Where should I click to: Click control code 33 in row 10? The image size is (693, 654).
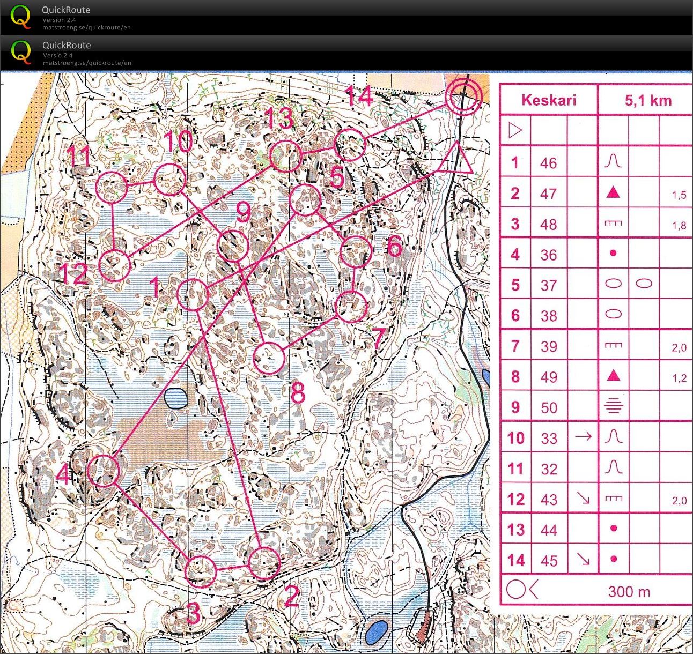pyautogui.click(x=548, y=439)
